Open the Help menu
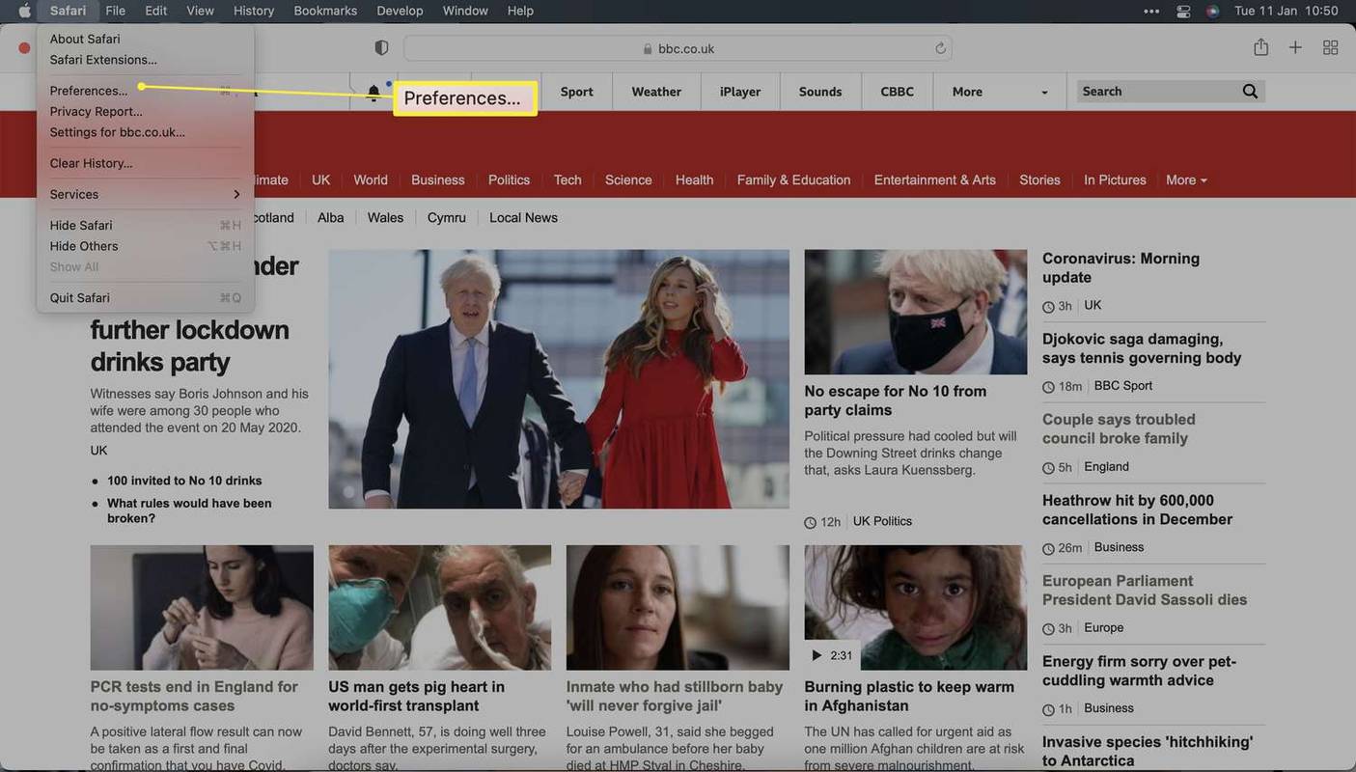The height and width of the screenshot is (772, 1356). (x=520, y=11)
